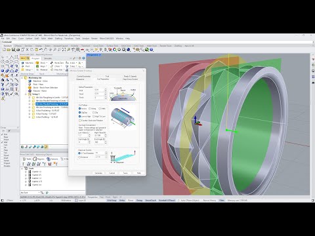Screen dimensions: 315x236
Task: Click the filter icon in Osnap panel
Action: (9, 130)
